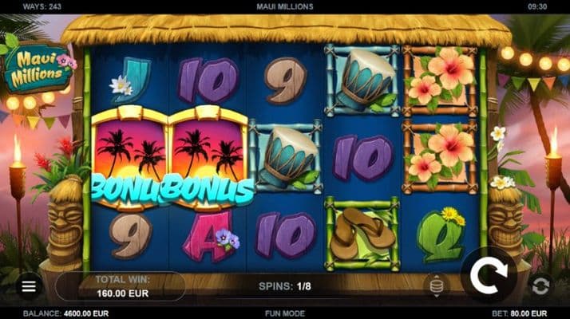570x319 pixels.
Task: Click the green Q symbol
Action: click(441, 235)
